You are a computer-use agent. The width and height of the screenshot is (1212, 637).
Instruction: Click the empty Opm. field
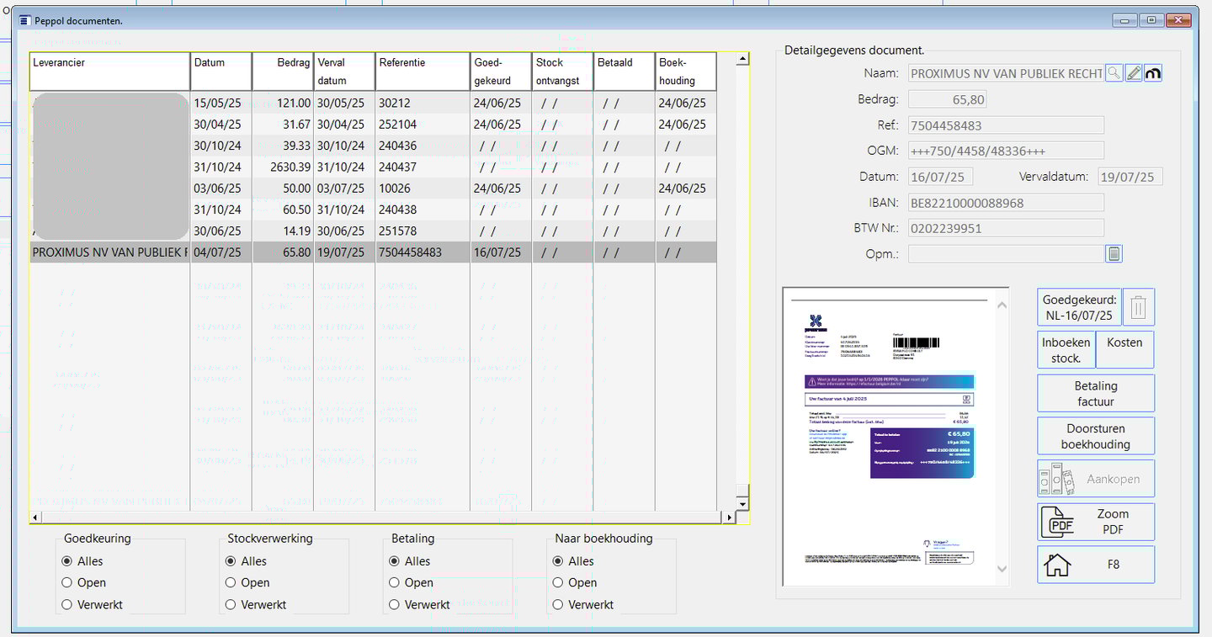tap(1006, 253)
